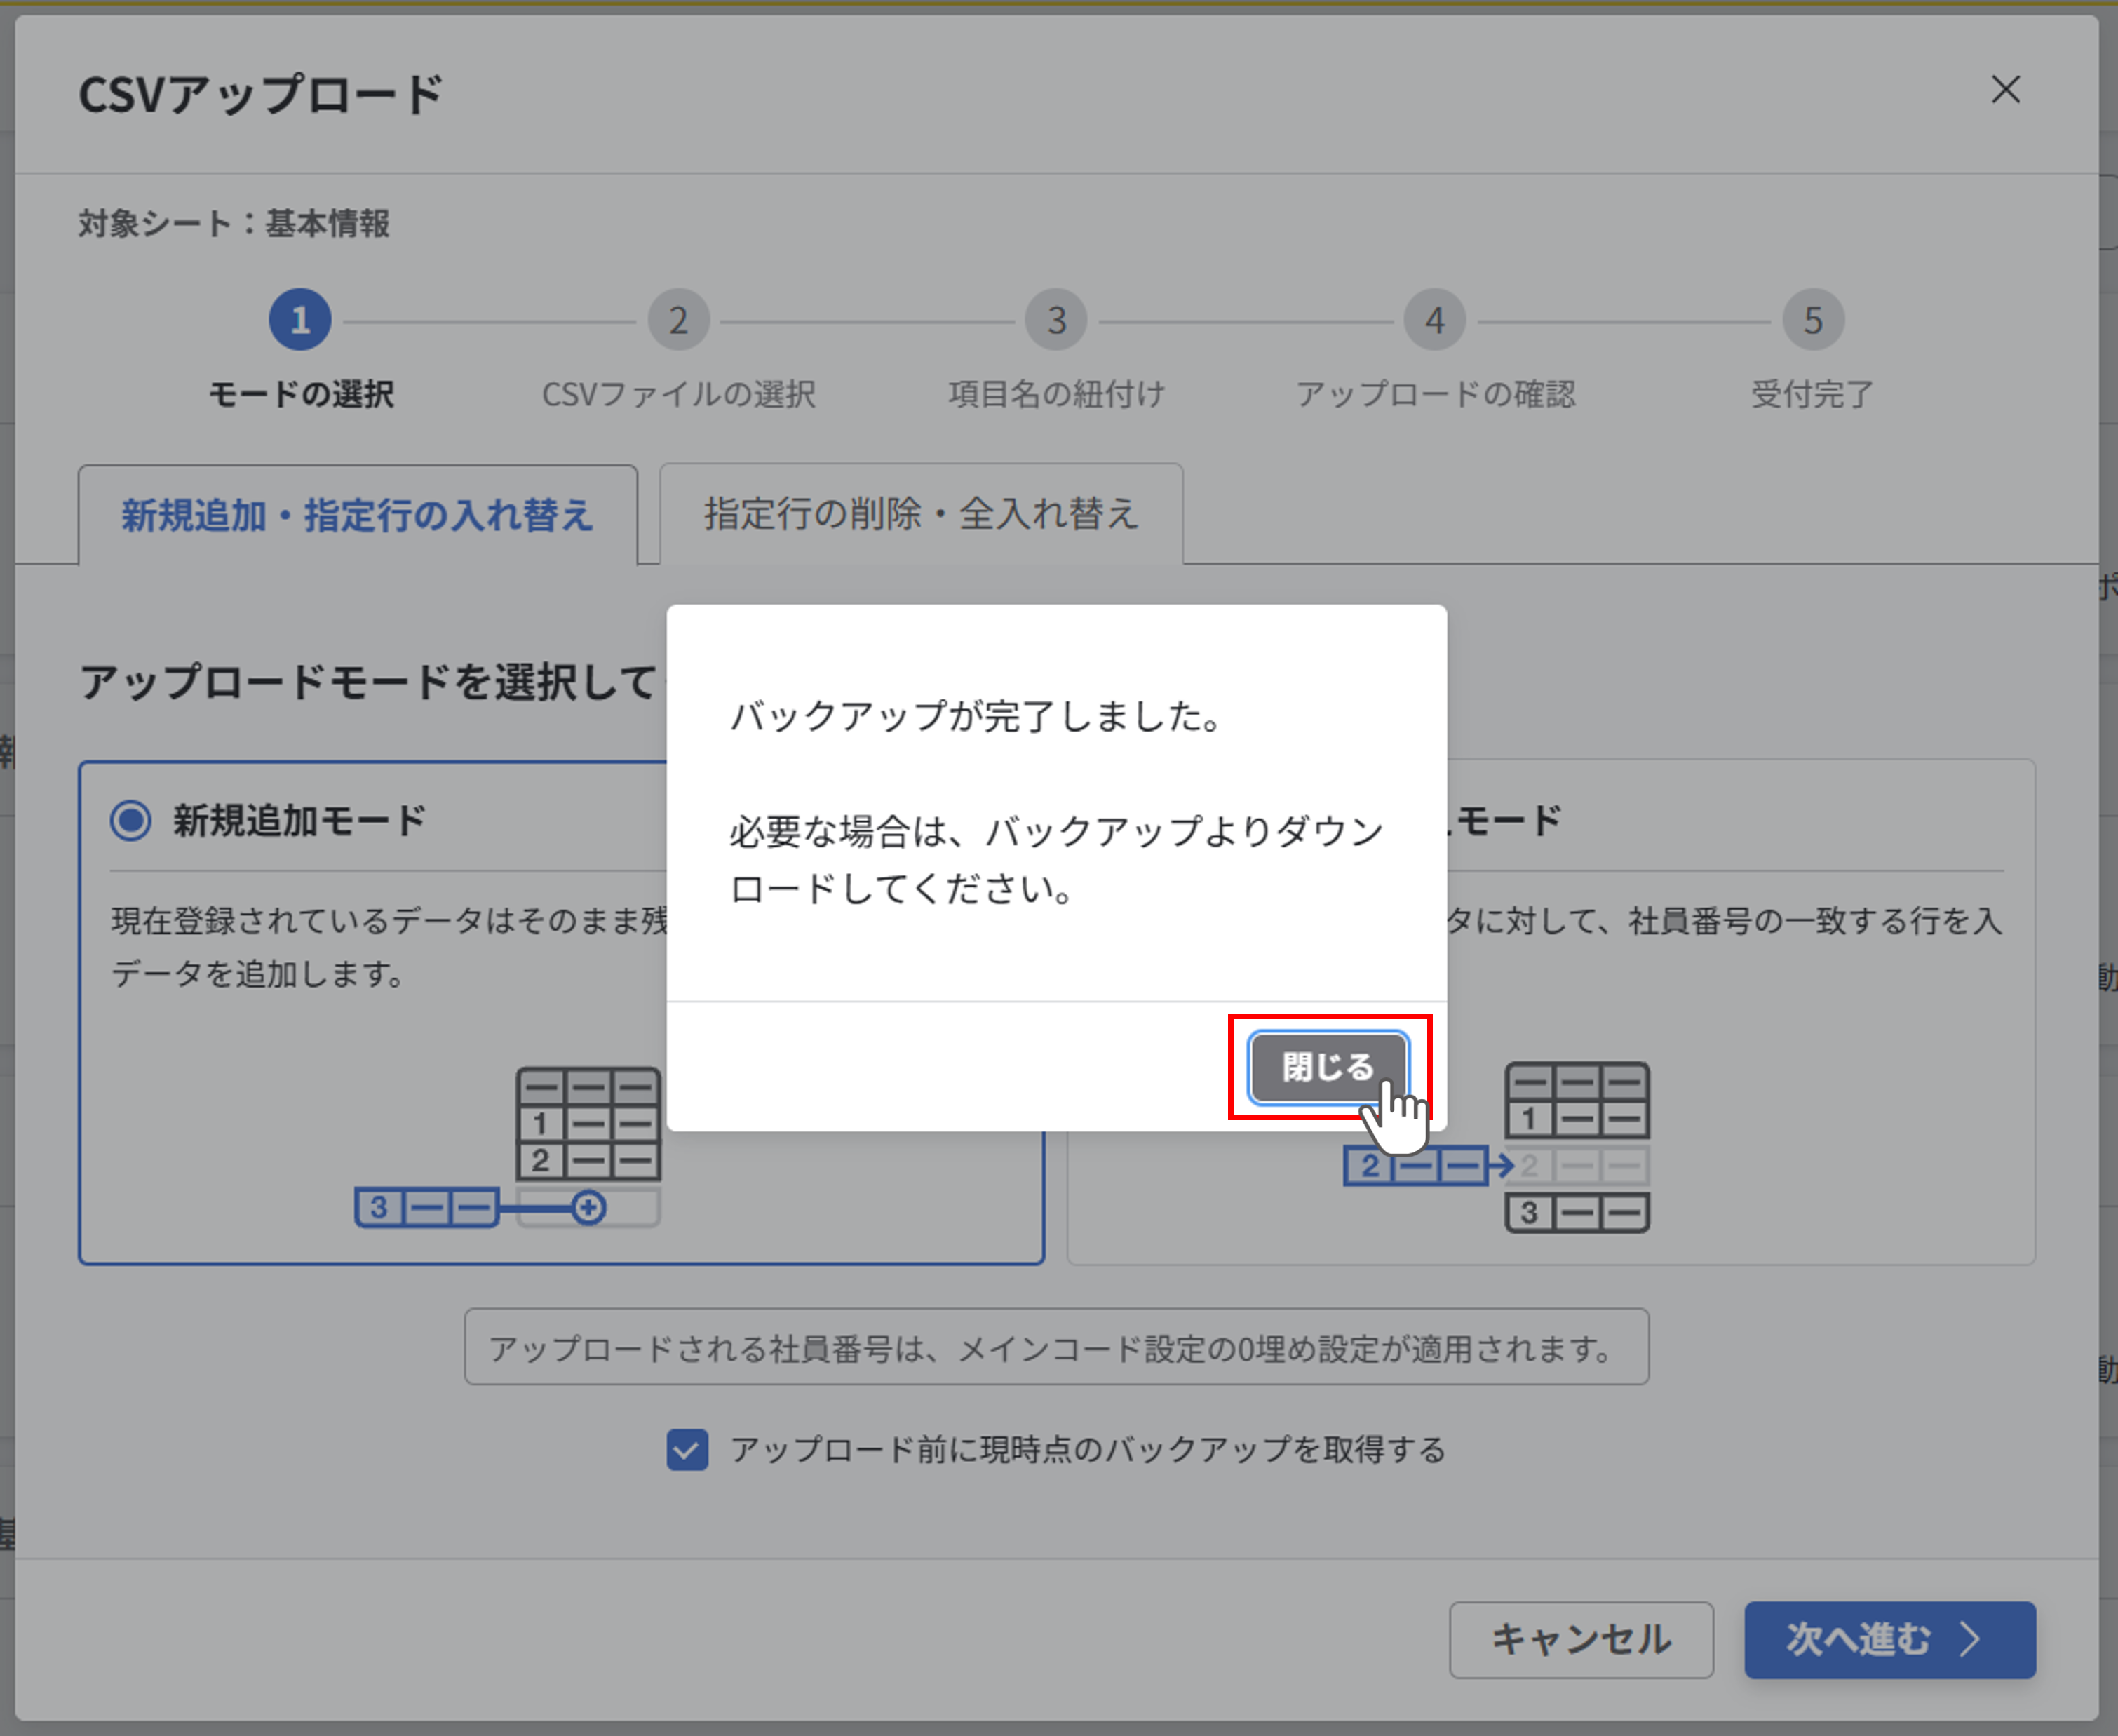Screen dimensions: 2118x1736
Task: Click the 新規追加モード table illustration
Action: click(508, 1148)
